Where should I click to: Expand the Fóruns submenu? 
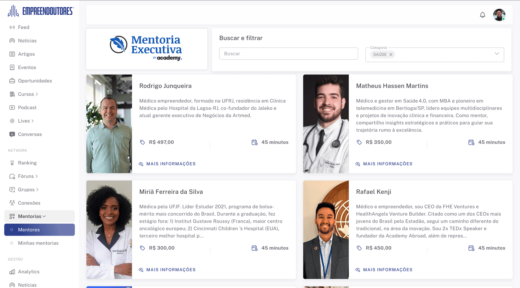pos(37,176)
